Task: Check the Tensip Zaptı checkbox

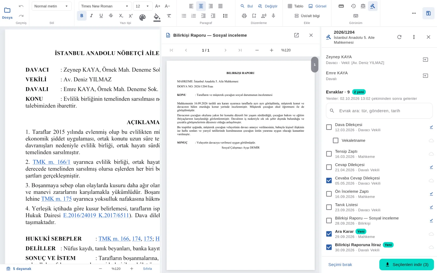Action: pos(329,154)
